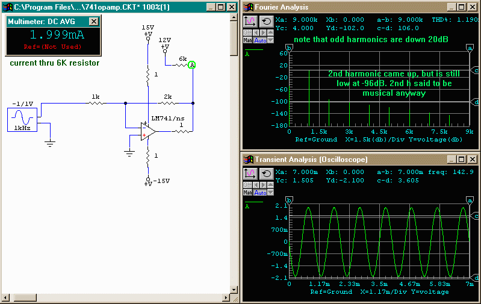
Task: Select the 1kHz signal generator source
Action: click(x=22, y=119)
